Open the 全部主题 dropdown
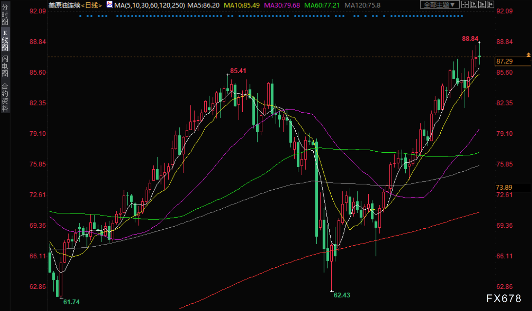 439,5
